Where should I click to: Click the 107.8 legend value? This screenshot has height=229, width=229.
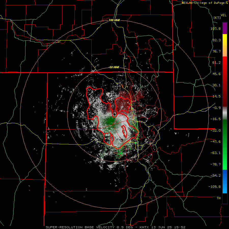coord(216,28)
